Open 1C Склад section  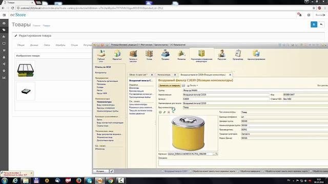coord(149,55)
